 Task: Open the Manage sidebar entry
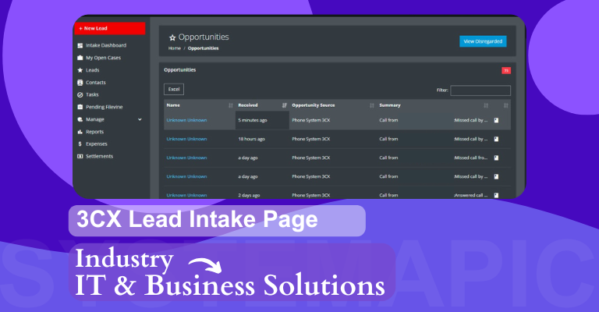click(x=94, y=119)
